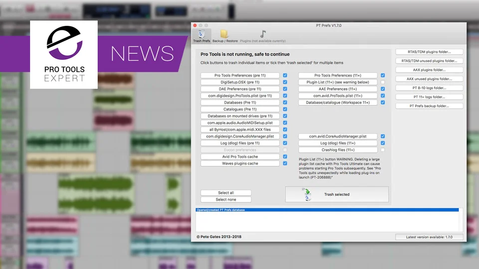Click com.apple.audio.AudioMIDISetup.plist button

tap(240, 123)
